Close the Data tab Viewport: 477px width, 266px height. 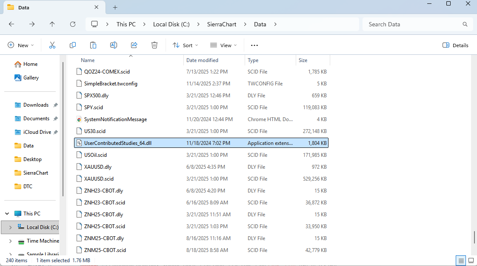(x=97, y=7)
